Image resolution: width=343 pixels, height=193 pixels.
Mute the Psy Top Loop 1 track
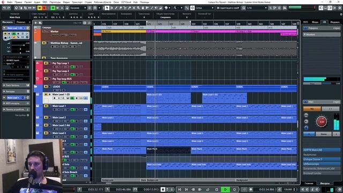(x=46, y=63)
